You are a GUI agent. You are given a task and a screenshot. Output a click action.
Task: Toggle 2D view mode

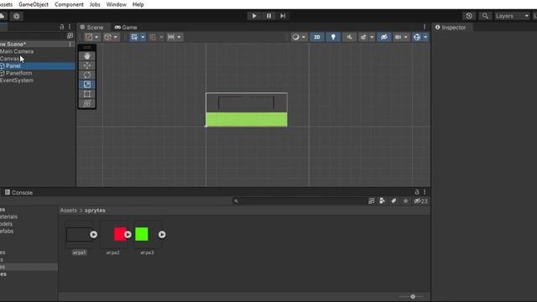coord(317,37)
